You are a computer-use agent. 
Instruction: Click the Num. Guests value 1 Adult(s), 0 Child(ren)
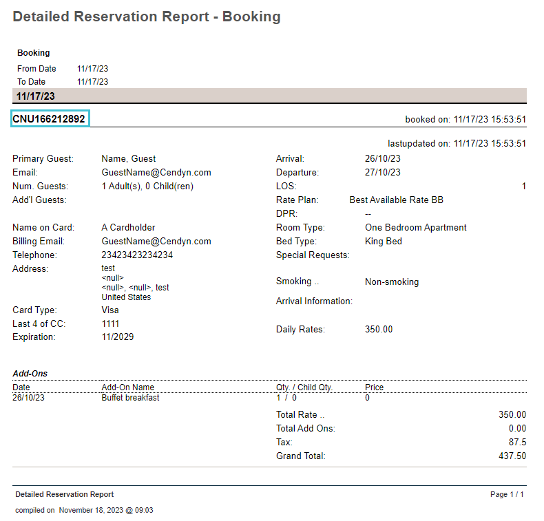pyautogui.click(x=147, y=187)
